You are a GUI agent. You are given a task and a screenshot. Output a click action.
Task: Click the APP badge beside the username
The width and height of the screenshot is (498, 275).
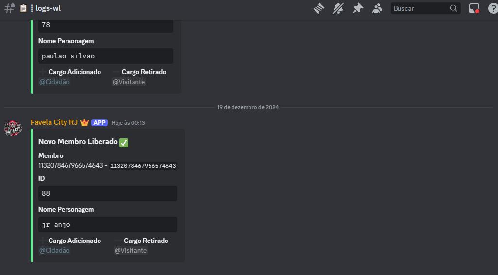pos(100,123)
